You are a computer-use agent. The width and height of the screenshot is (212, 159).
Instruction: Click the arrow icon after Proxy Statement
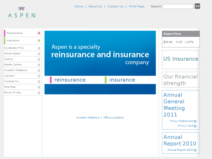tap(195, 121)
